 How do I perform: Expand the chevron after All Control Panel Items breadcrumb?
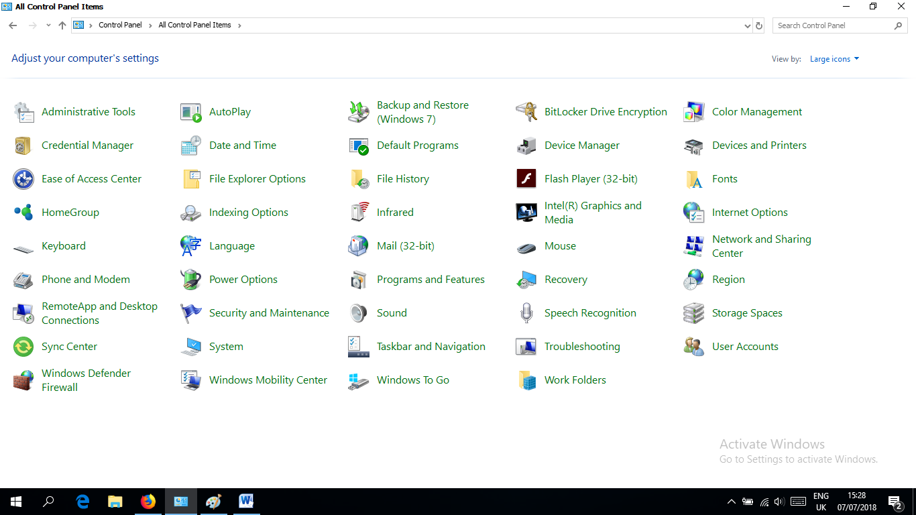click(239, 25)
